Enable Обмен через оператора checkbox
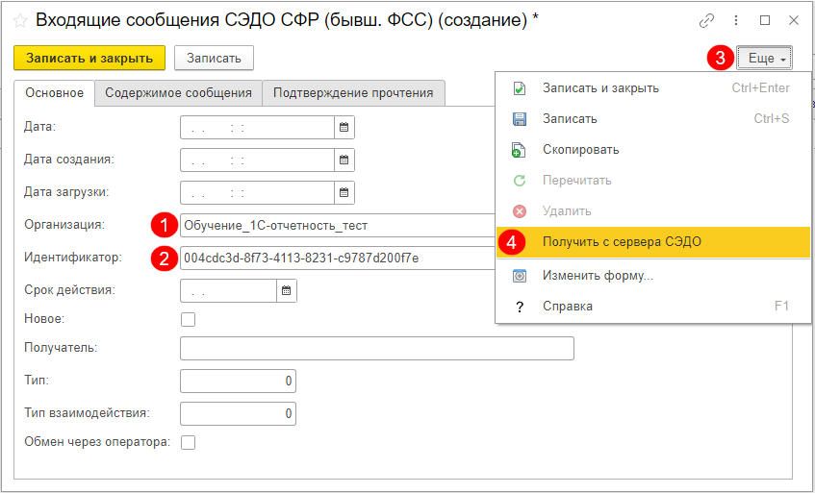The image size is (815, 493). (188, 442)
